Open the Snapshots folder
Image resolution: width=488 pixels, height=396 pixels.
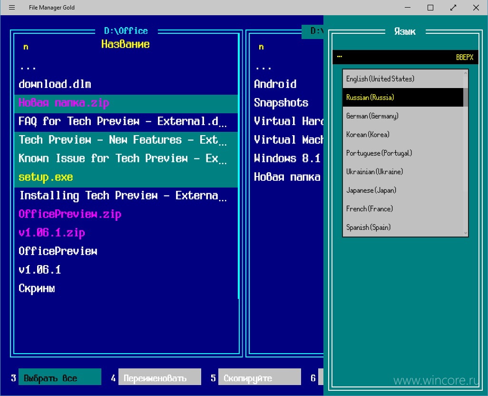(x=286, y=103)
